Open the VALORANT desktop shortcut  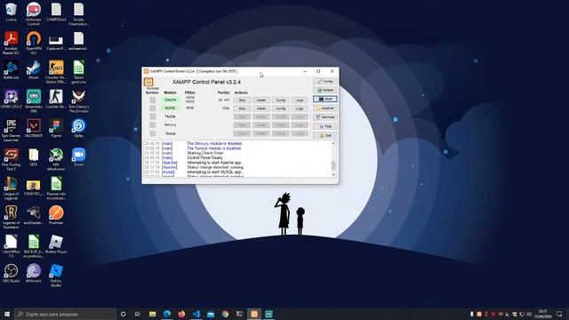coord(34,128)
